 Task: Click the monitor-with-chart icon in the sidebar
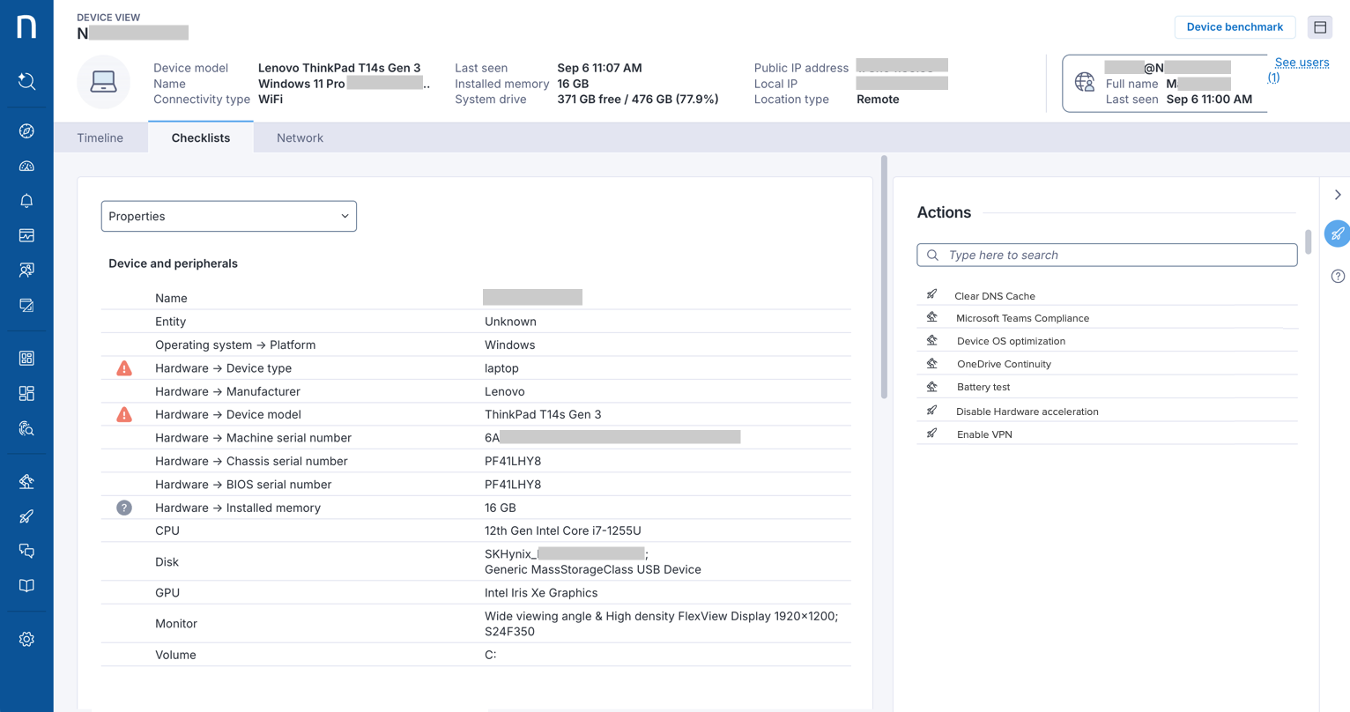[x=26, y=234]
